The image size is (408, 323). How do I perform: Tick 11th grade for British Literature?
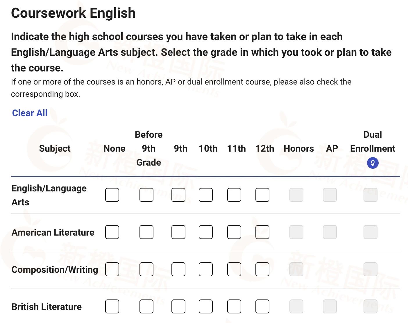[x=234, y=306]
